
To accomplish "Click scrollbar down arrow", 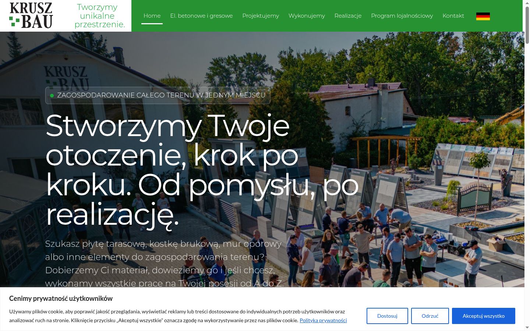I will coord(527,328).
